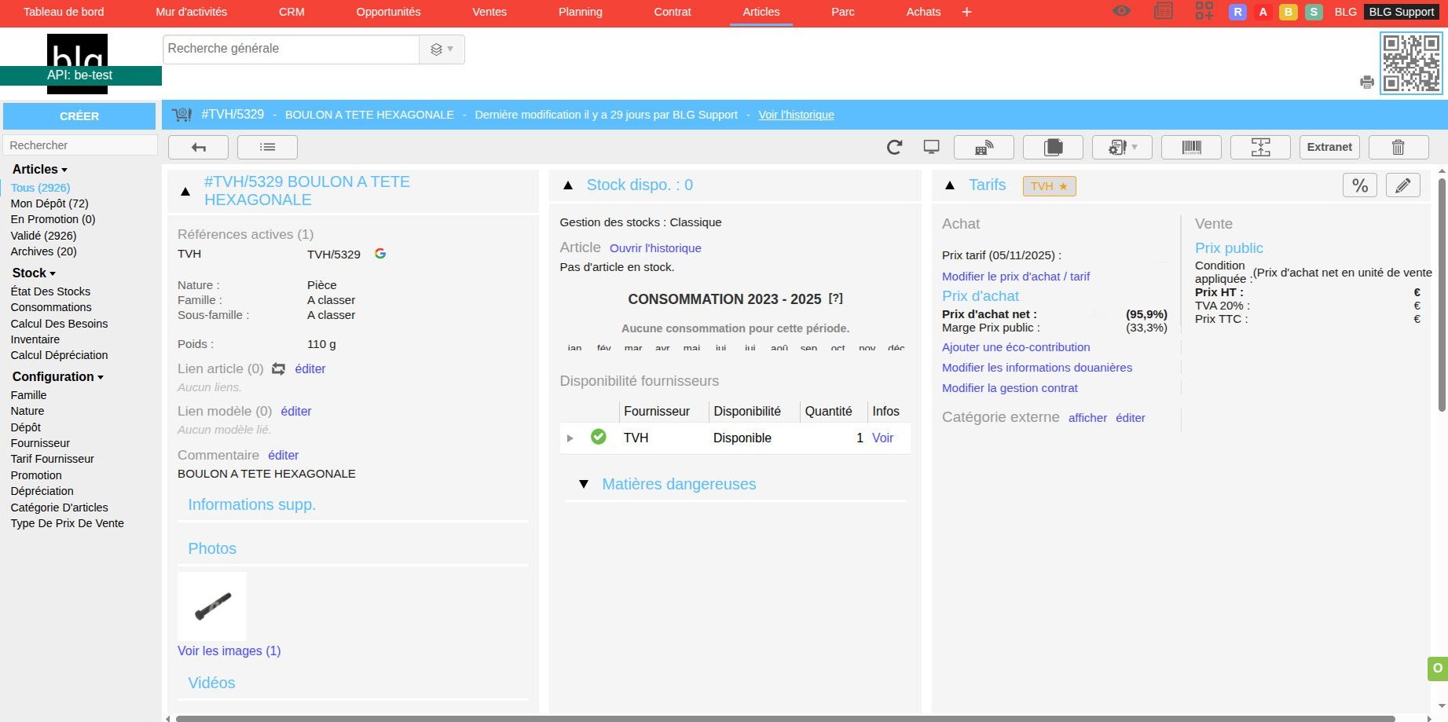Click the Extranet button
1448x722 pixels.
coord(1329,147)
